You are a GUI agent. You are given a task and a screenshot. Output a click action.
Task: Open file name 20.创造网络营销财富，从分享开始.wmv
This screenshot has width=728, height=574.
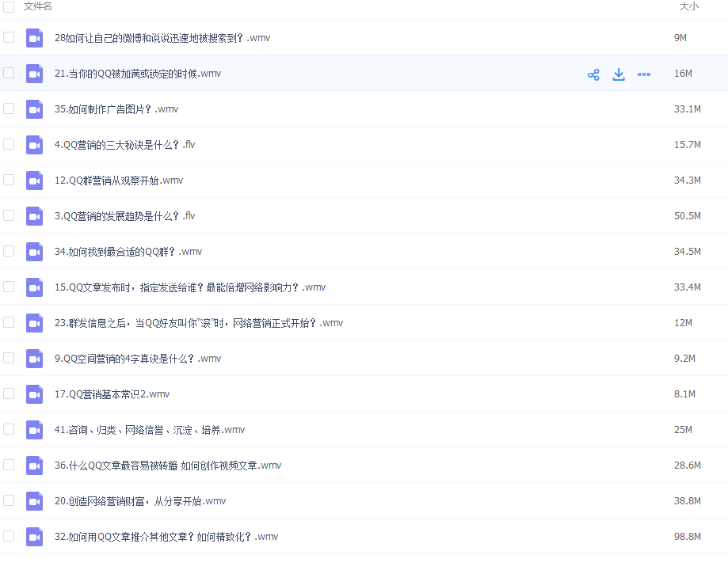[x=140, y=501]
